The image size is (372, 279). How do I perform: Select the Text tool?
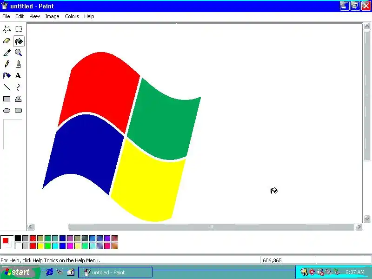click(18, 76)
